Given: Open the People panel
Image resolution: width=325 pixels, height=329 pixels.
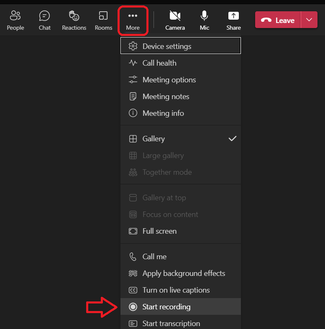Looking at the screenshot, I should click(15, 20).
